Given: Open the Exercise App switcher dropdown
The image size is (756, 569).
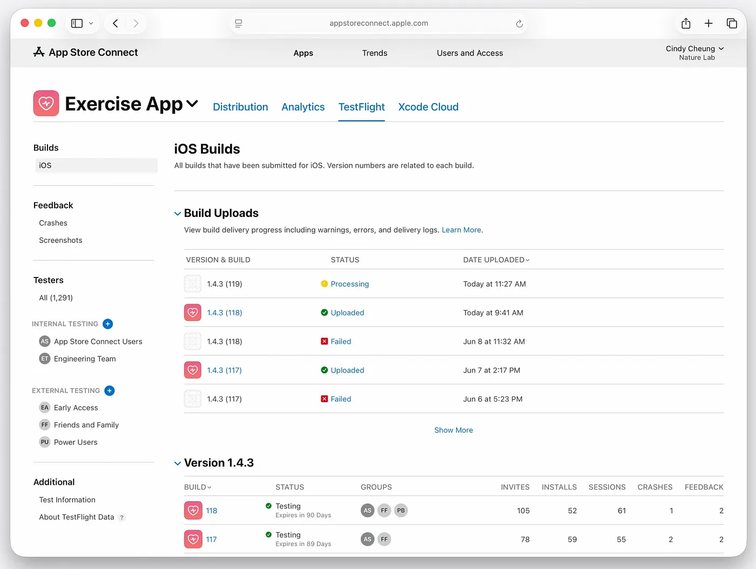Looking at the screenshot, I should [192, 104].
